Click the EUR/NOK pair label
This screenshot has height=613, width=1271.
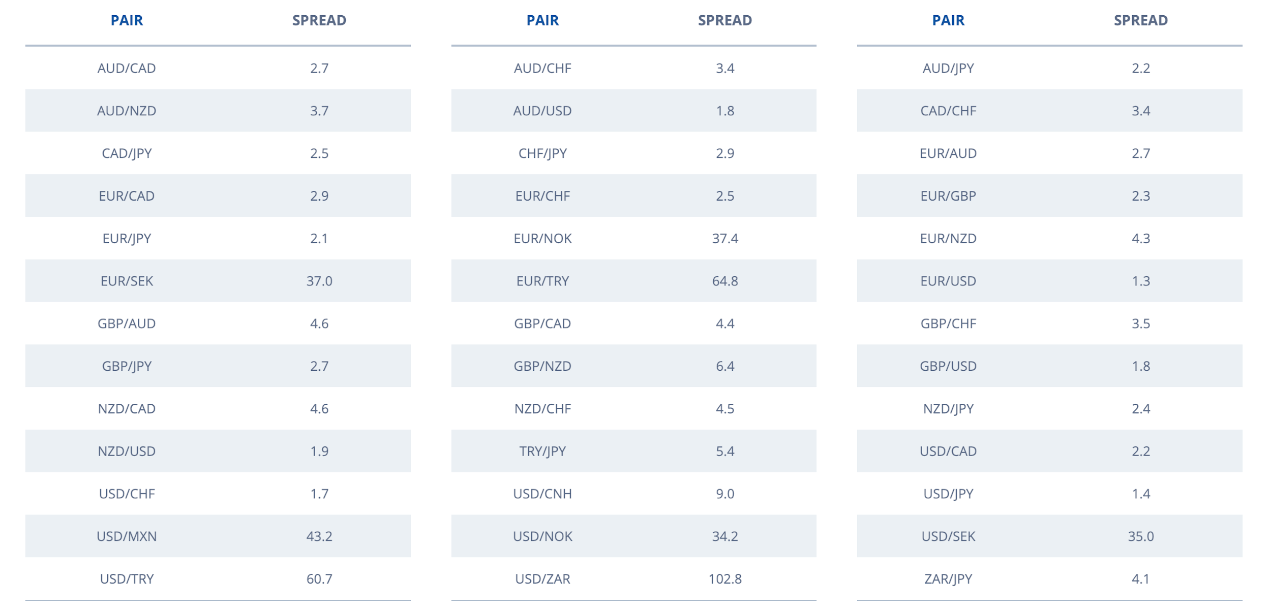tap(542, 238)
